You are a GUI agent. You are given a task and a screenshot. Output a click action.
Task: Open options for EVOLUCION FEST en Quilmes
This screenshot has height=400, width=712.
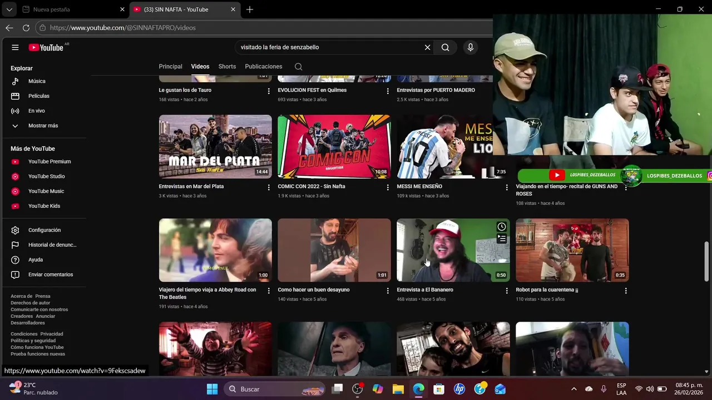388,91
